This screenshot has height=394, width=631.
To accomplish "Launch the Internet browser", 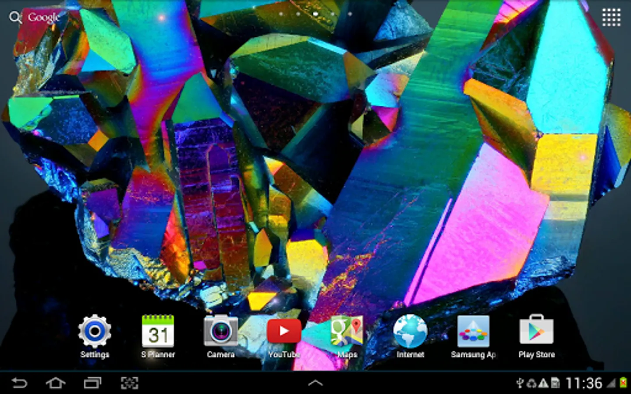I will click(x=410, y=336).
